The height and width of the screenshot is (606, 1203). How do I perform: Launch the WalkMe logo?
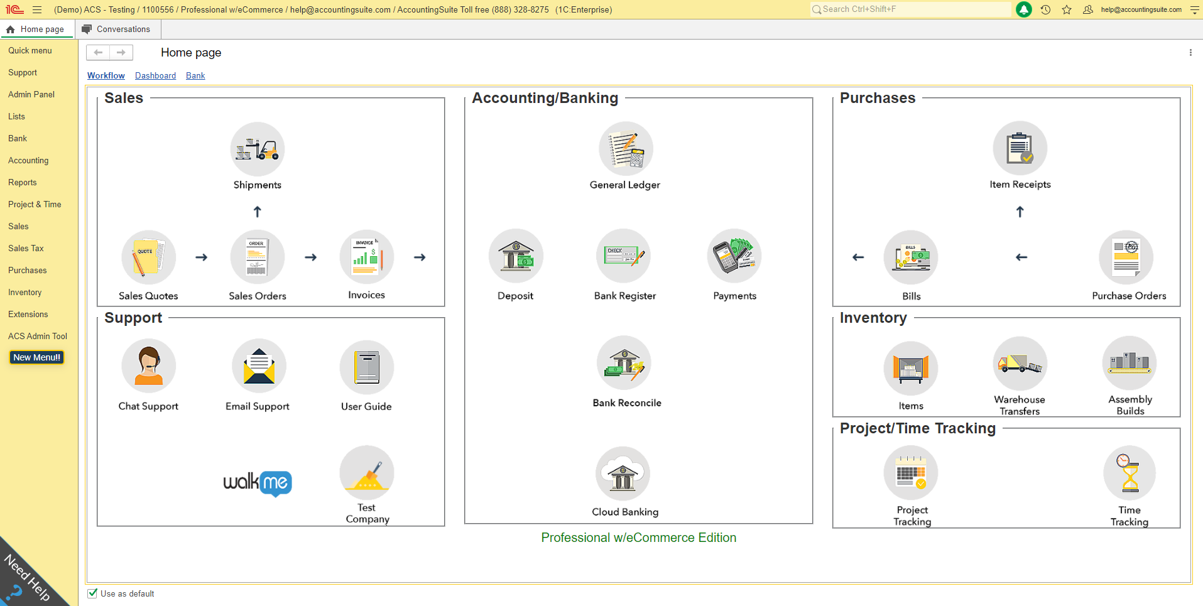(258, 483)
